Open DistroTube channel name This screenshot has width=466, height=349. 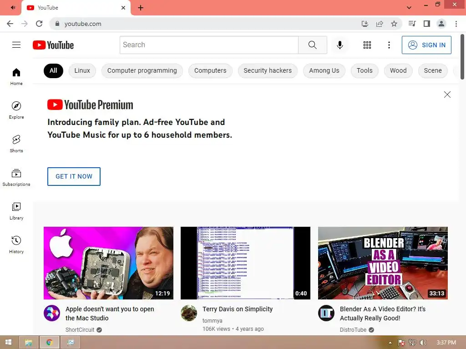pos(353,330)
